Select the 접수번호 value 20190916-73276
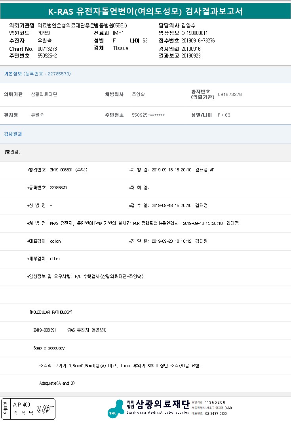Viewport: 291px width, 424px height. (198, 41)
